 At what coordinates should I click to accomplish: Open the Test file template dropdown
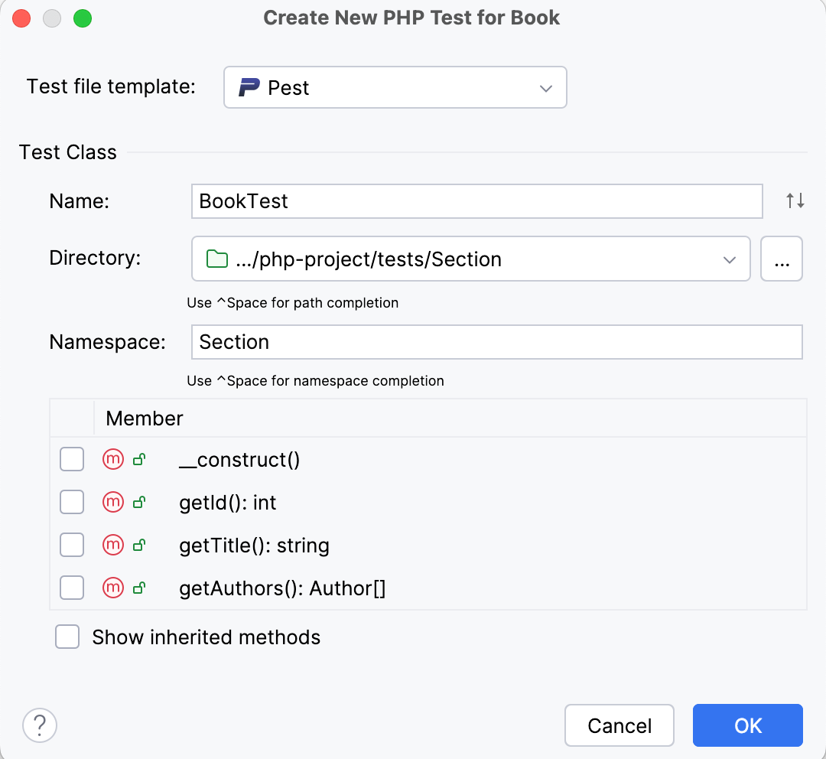coord(546,87)
